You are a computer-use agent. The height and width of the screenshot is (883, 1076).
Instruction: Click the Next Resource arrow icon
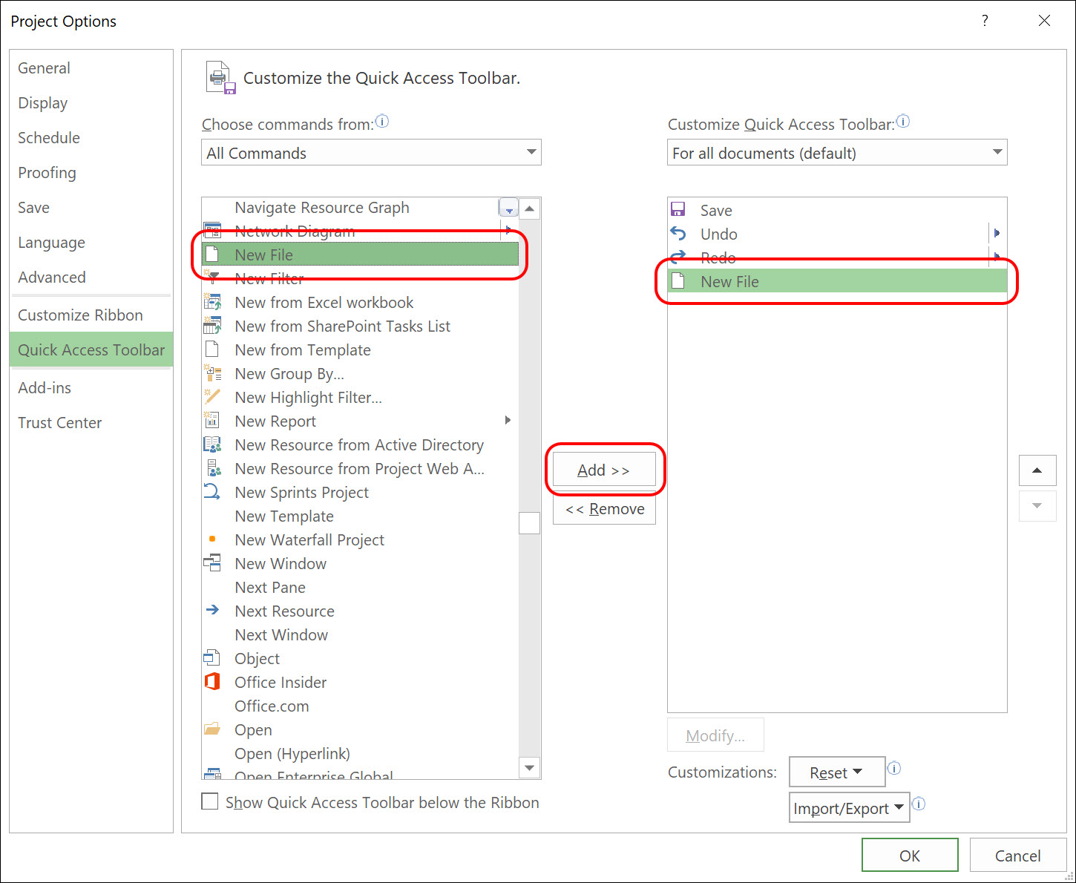pos(212,611)
